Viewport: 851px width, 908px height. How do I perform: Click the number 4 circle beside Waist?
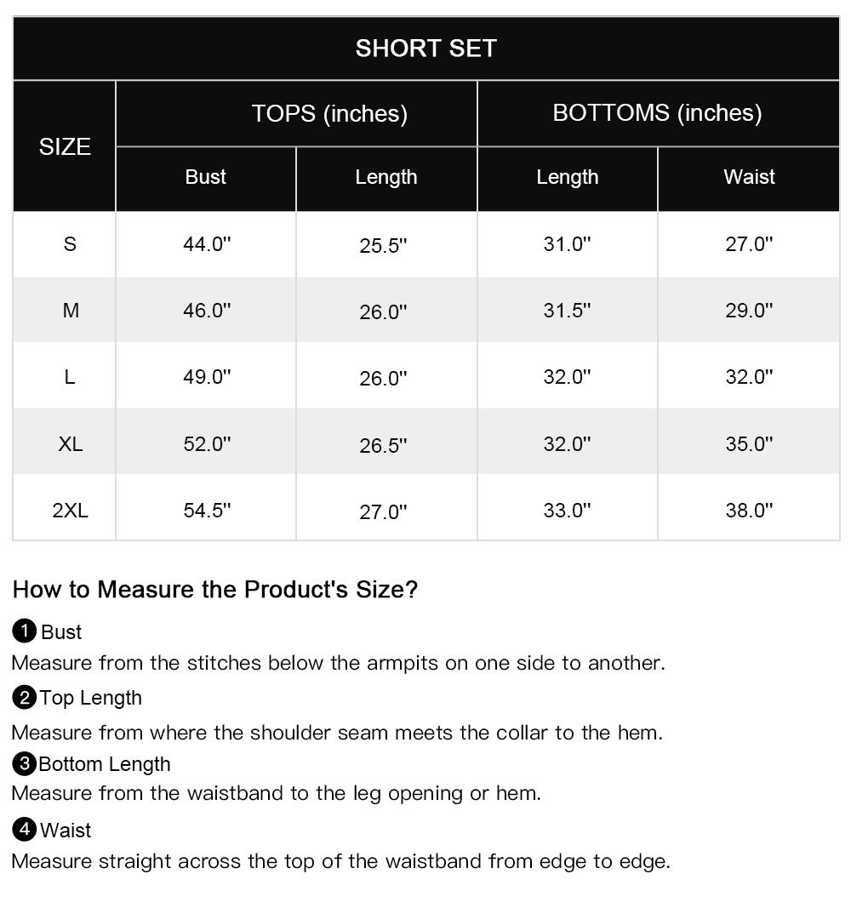pos(25,830)
